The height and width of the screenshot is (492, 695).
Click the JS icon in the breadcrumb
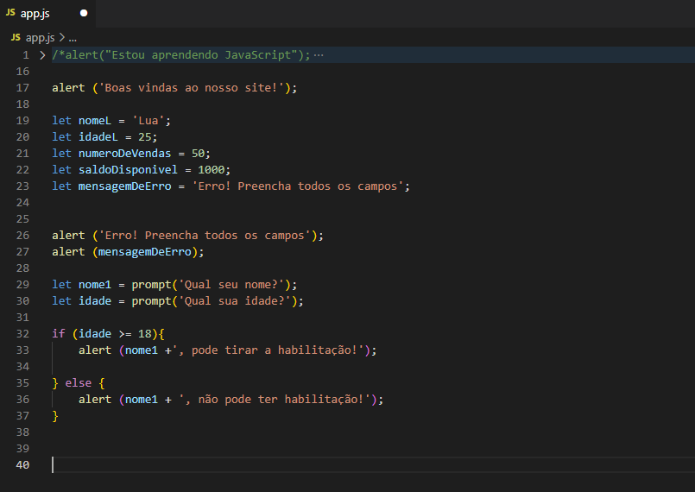pos(16,37)
